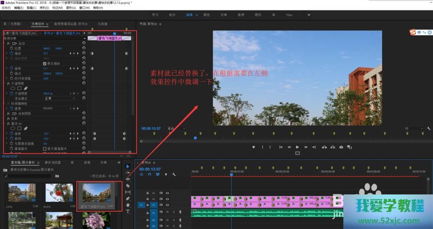Toggle timeline snap magnet icon
433x229 pixels.
(149, 175)
